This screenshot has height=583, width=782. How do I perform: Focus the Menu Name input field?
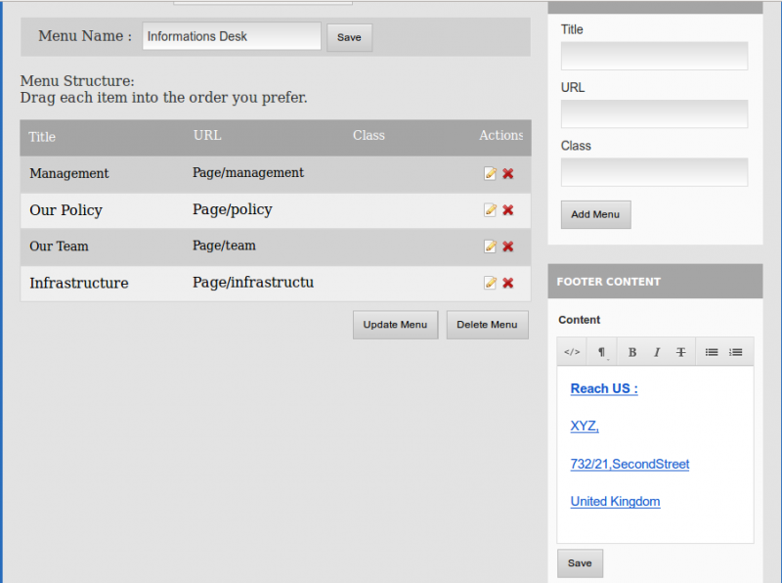click(x=232, y=37)
